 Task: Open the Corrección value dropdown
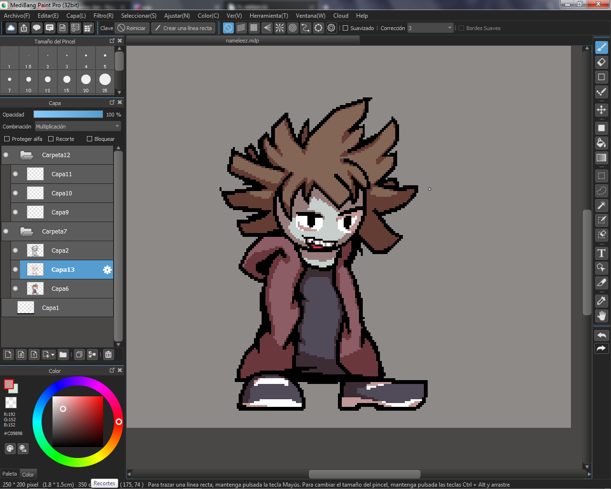pyautogui.click(x=430, y=28)
